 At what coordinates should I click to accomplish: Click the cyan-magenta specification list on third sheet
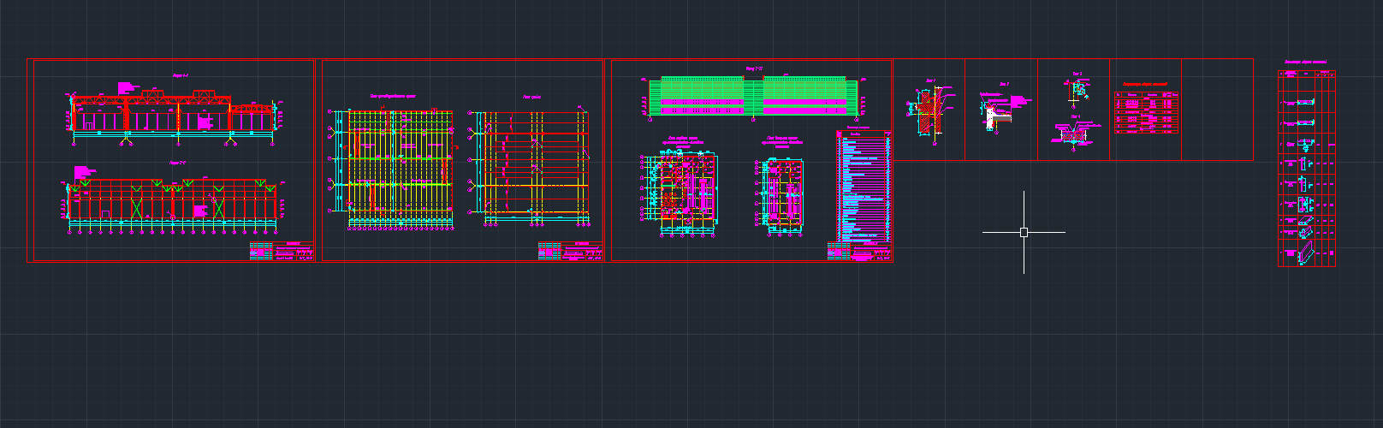tap(864, 186)
